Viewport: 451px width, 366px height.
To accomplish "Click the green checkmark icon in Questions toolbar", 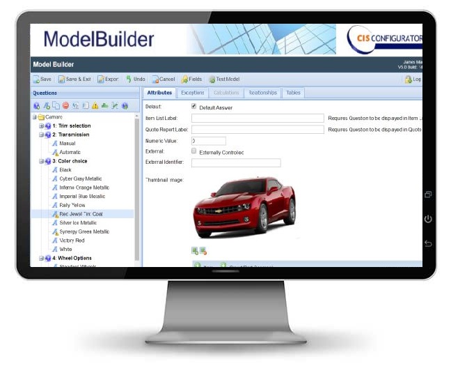I will [115, 106].
